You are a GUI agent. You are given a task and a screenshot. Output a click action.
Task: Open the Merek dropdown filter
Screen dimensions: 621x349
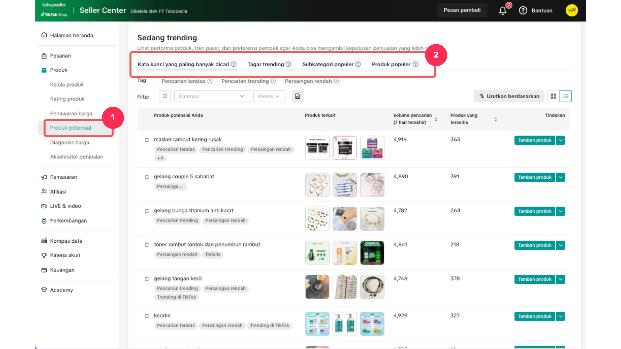click(269, 96)
